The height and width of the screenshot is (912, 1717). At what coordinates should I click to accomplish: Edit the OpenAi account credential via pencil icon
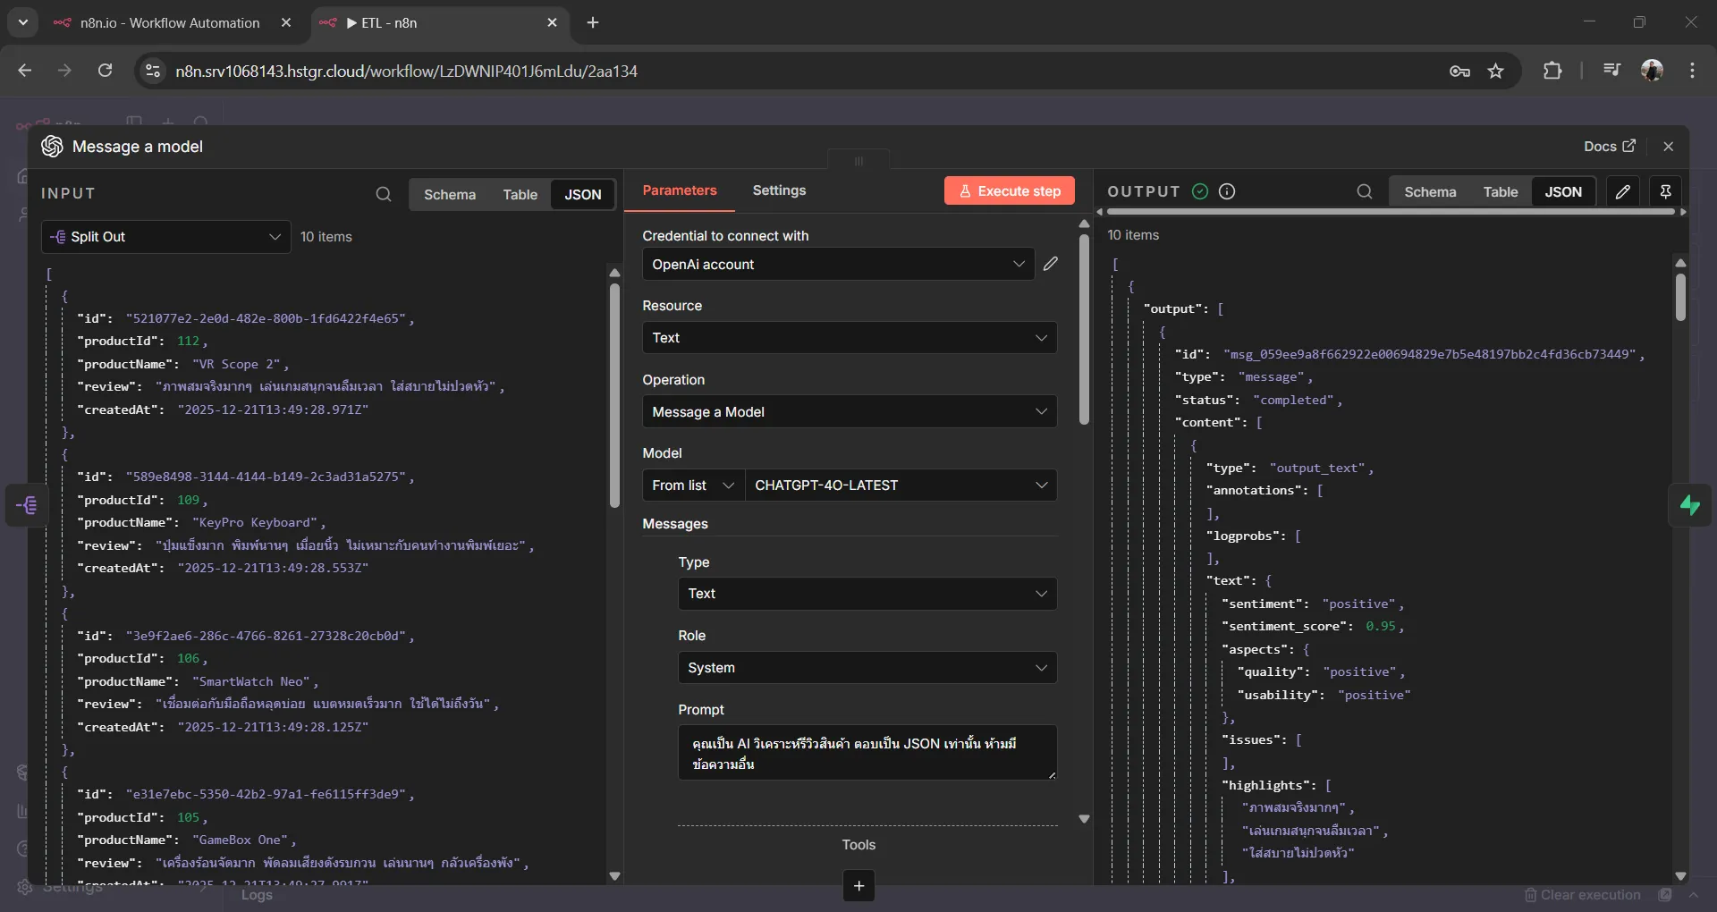1051,264
